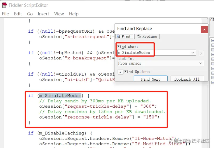Click the comment about 300ms per KB uploaded
The width and height of the screenshot is (214, 148).
click(x=95, y=101)
